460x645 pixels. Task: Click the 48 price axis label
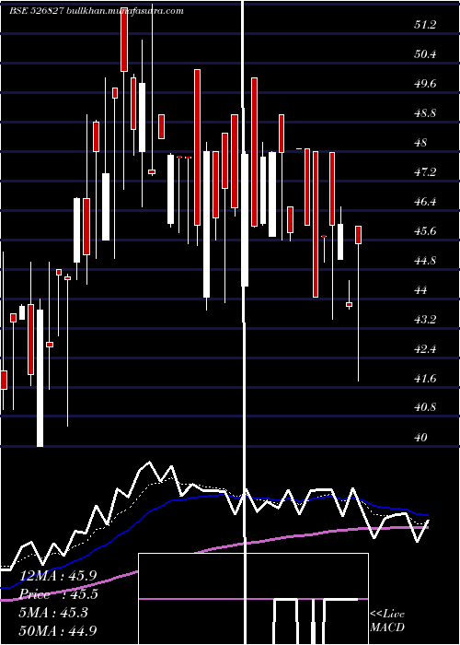421,143
